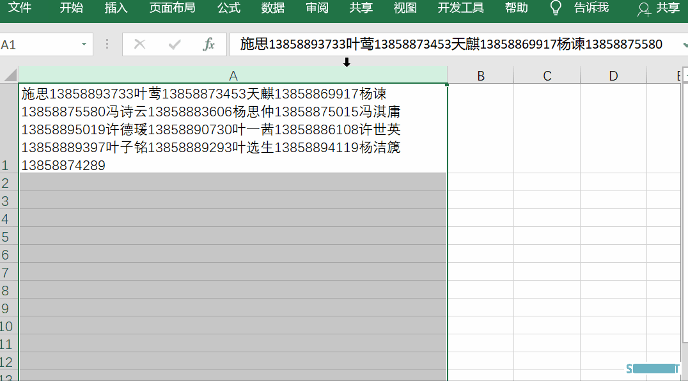688x381 pixels.
Task: Click the formula bar resize handle dots
Action: tap(107, 44)
